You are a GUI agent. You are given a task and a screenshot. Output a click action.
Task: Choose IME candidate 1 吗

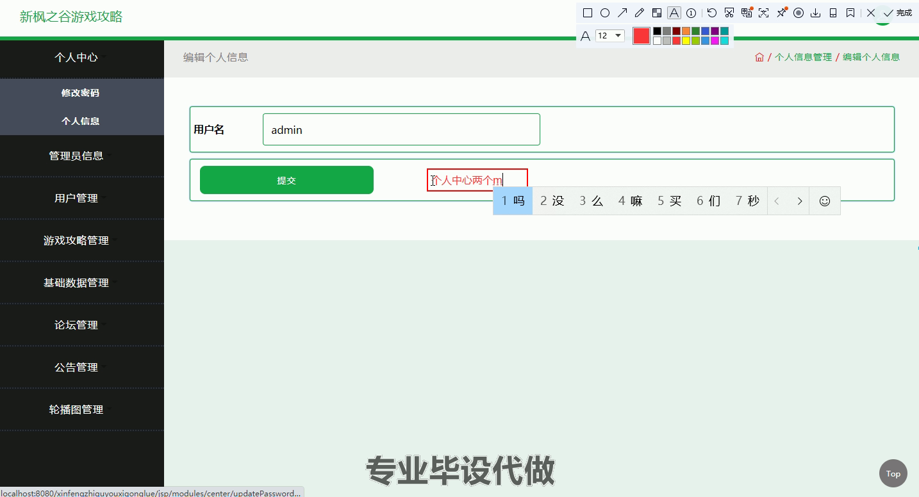[x=513, y=201]
